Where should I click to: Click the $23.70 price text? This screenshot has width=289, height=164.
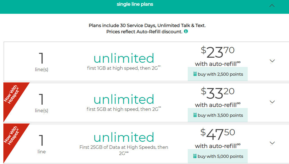click(x=218, y=52)
